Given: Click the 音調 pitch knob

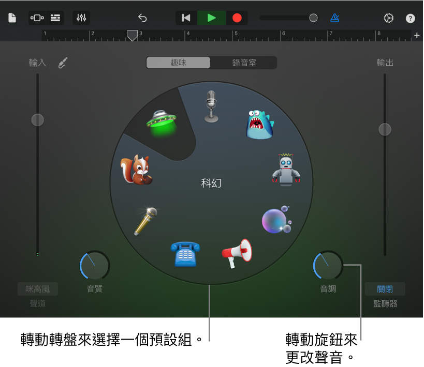Looking at the screenshot, I should coord(328,266).
